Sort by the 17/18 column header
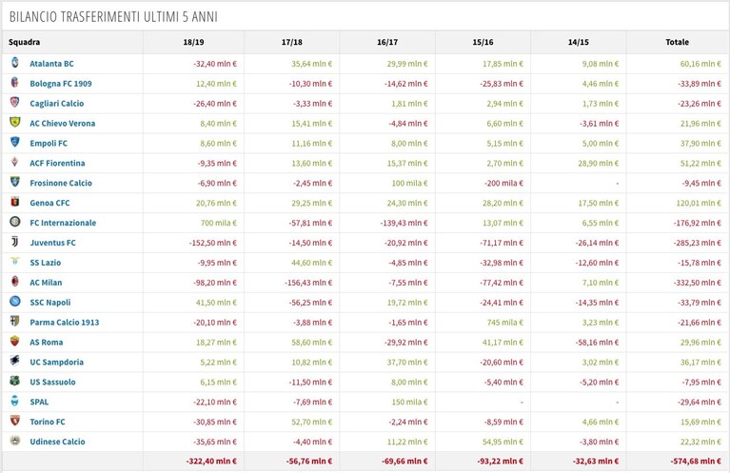The height and width of the screenshot is (473, 730). click(292, 42)
